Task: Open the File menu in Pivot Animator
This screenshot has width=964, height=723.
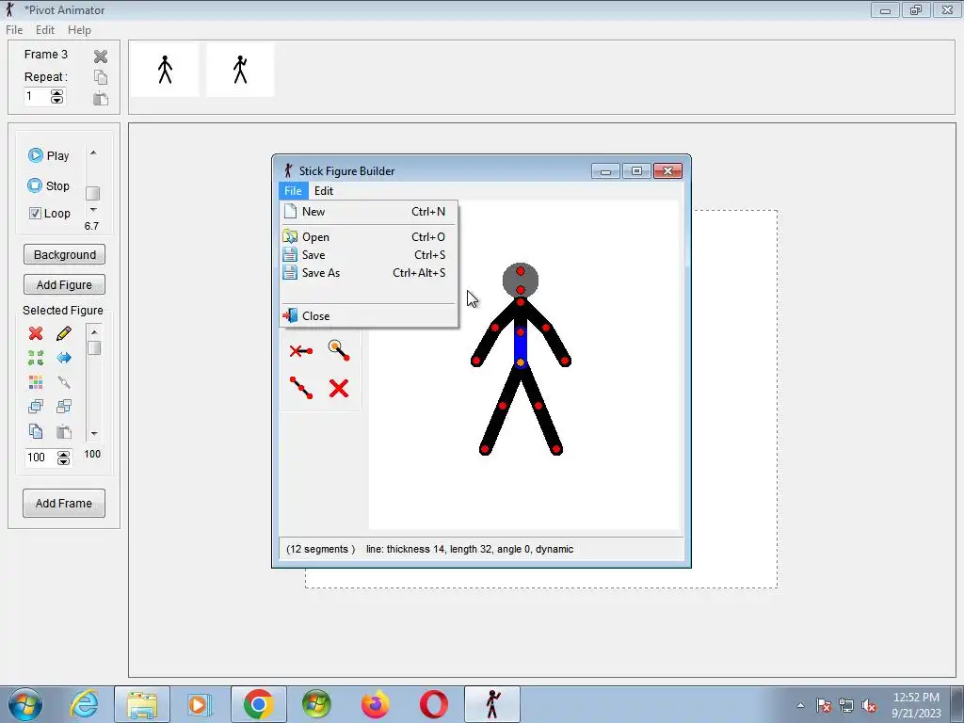Action: (x=14, y=29)
